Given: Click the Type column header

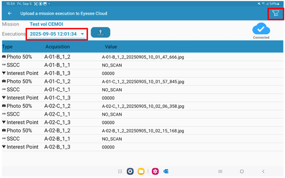Looking at the screenshot, I should pyautogui.click(x=7, y=47).
